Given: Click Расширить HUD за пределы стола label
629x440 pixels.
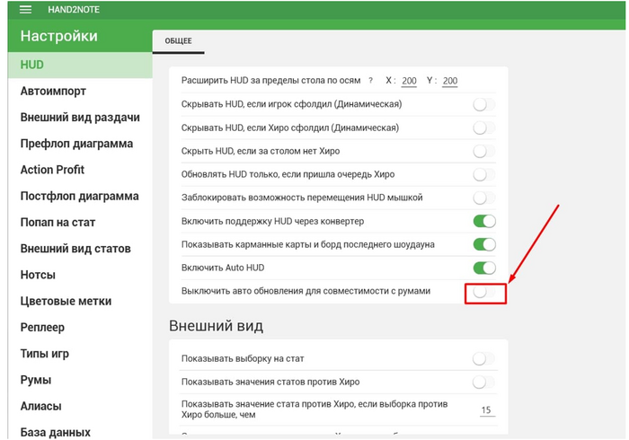Looking at the screenshot, I should [x=270, y=81].
